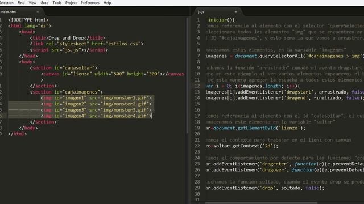Click the script src="js.js" line
Viewport: 364px width, 204px height.
tap(69, 50)
